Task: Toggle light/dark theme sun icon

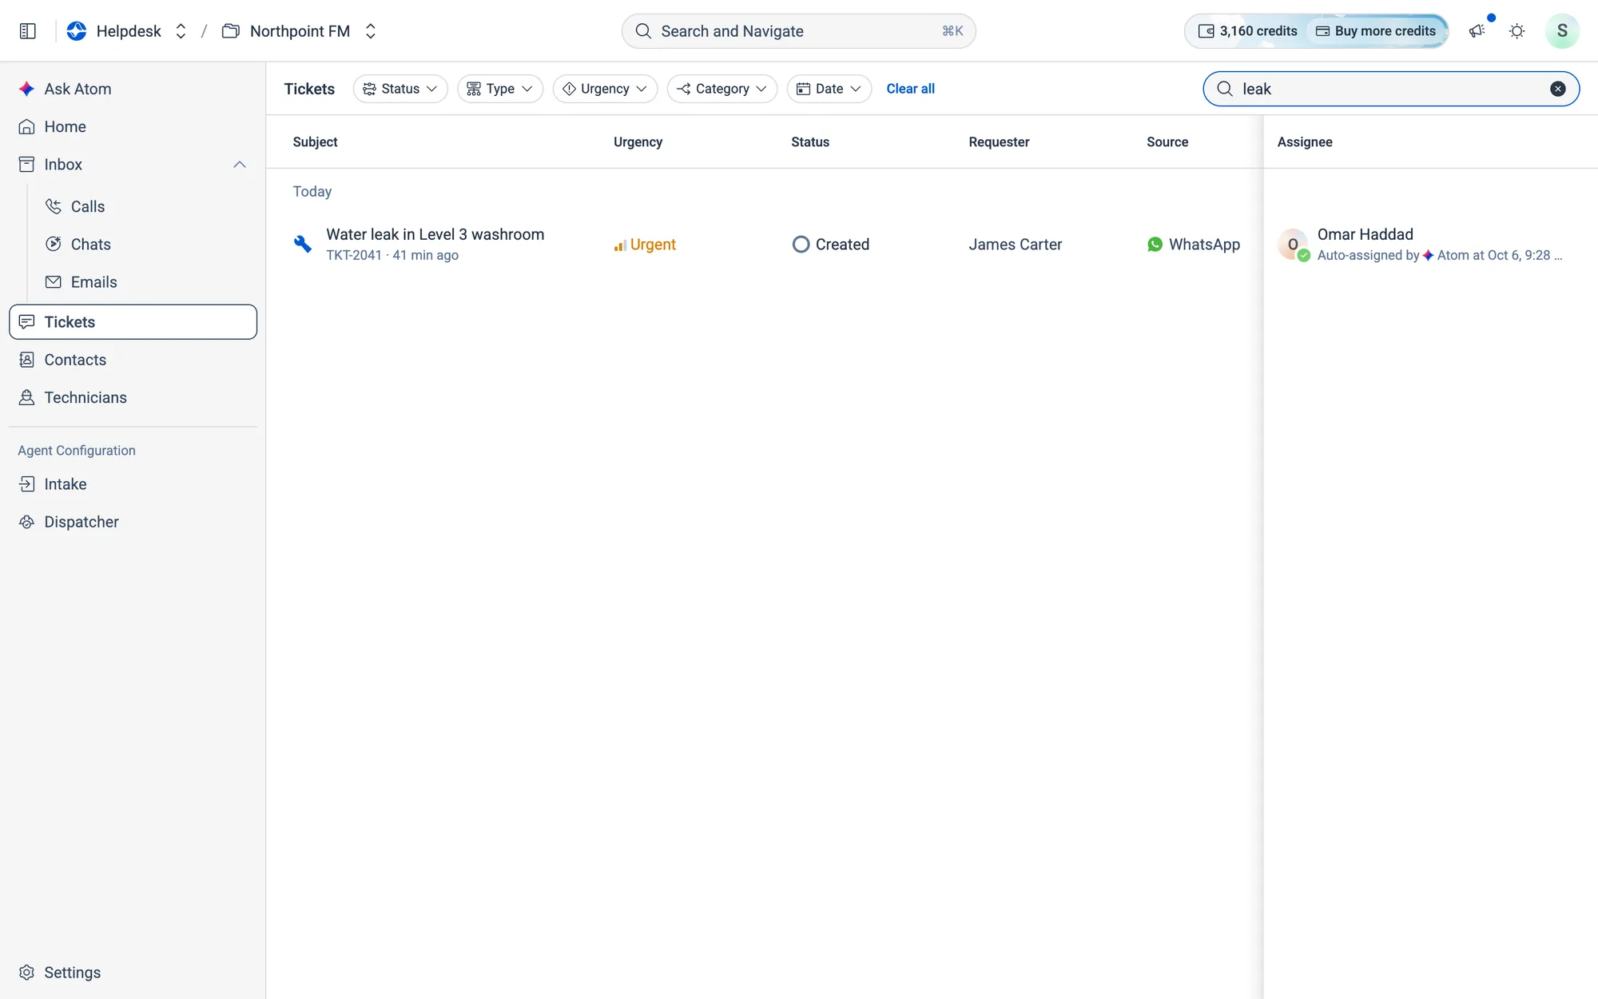Action: click(1517, 31)
